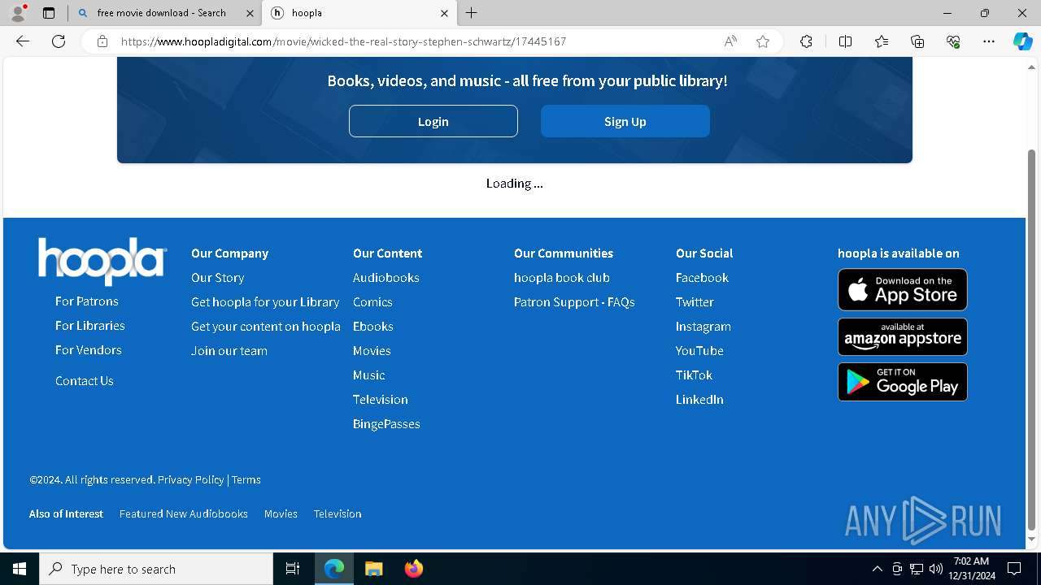
Task: Visit hoopla Instagram link
Action: (703, 326)
